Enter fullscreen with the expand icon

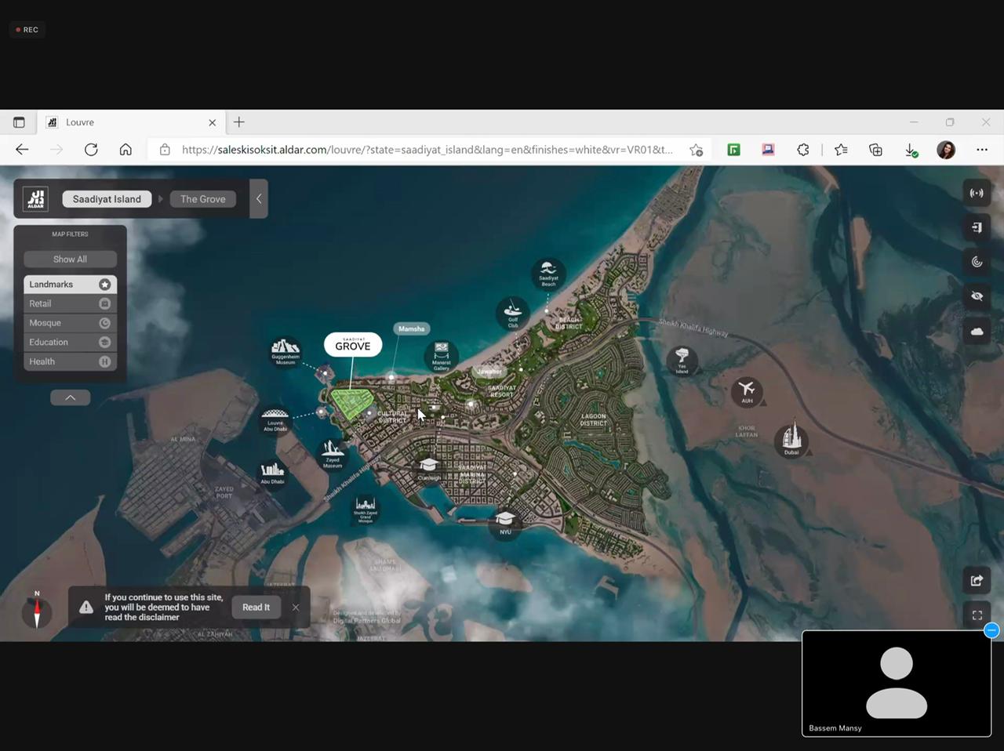coord(977,615)
